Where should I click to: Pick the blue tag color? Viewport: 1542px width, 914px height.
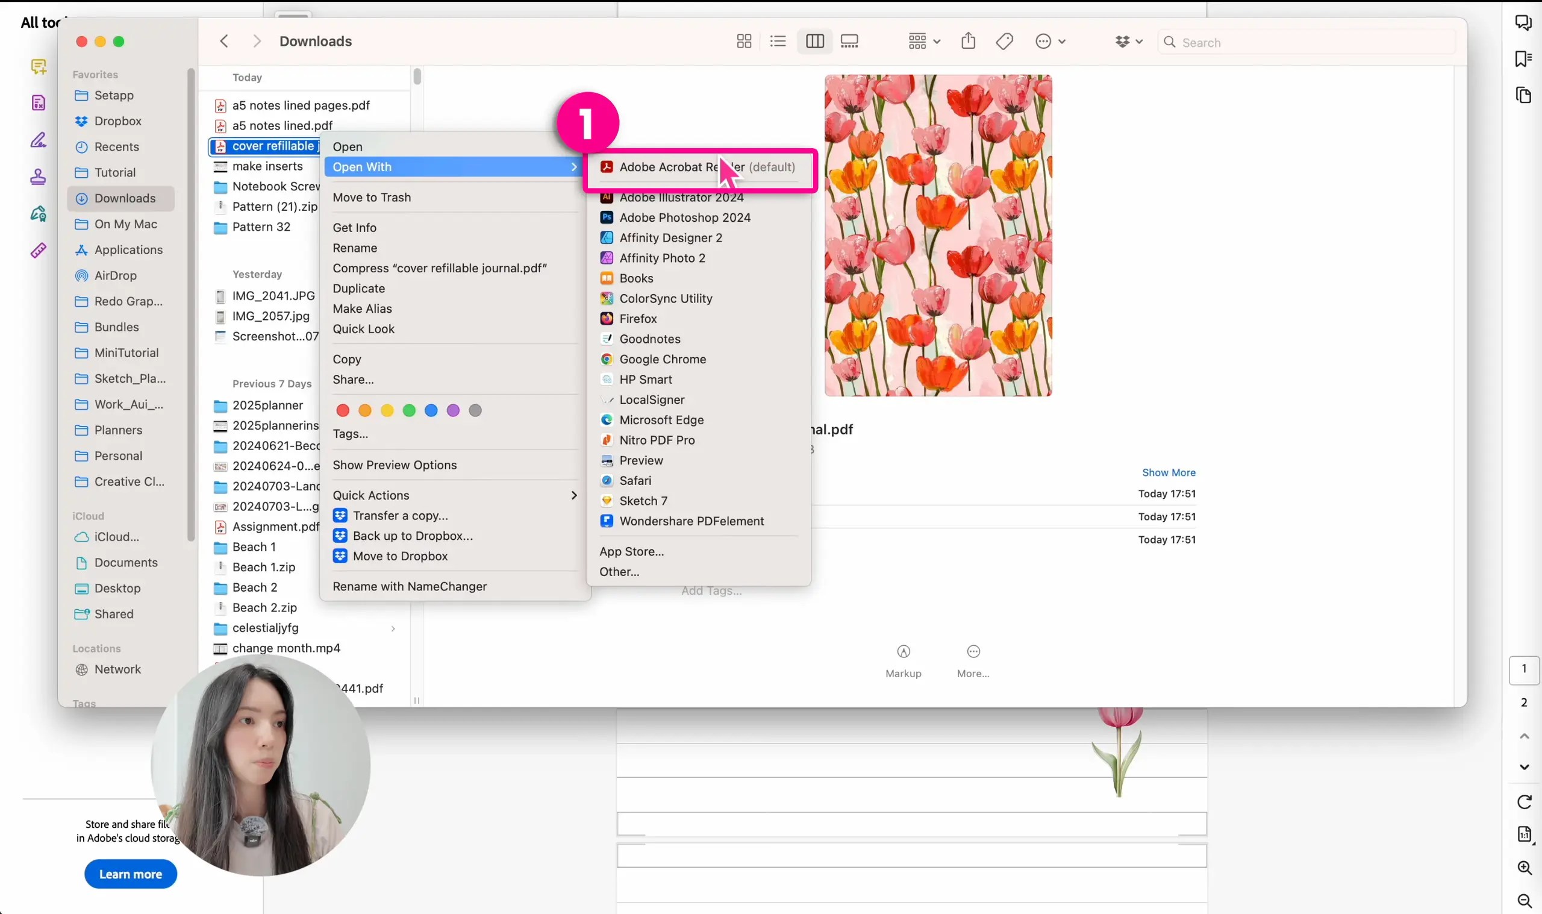[431, 410]
